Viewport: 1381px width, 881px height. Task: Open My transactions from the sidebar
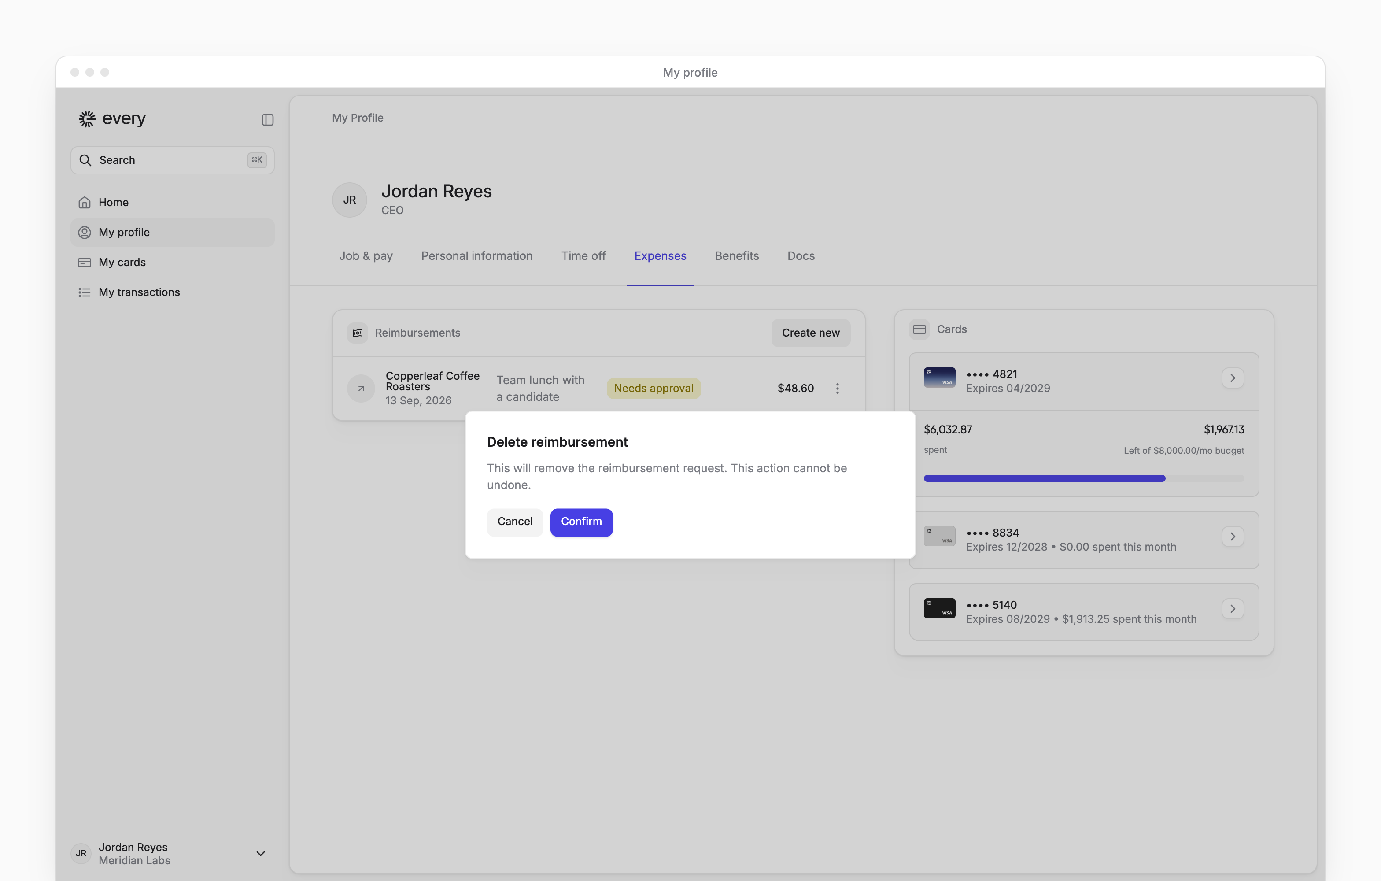coord(173,292)
